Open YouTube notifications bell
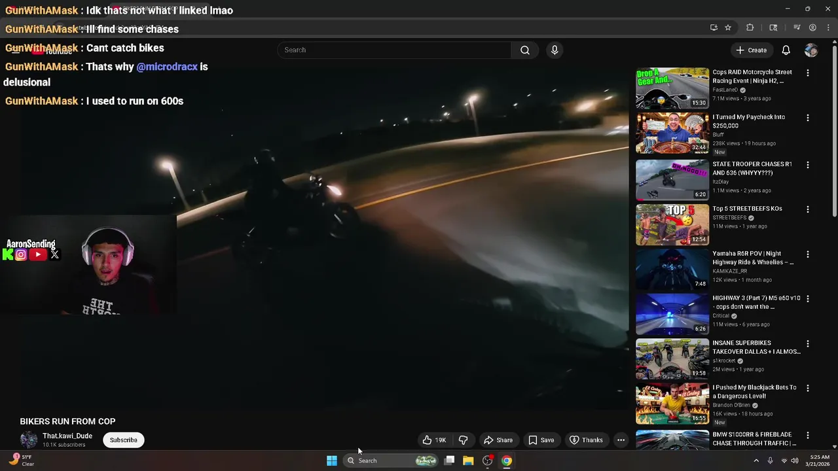Viewport: 838px width, 471px height. [786, 50]
